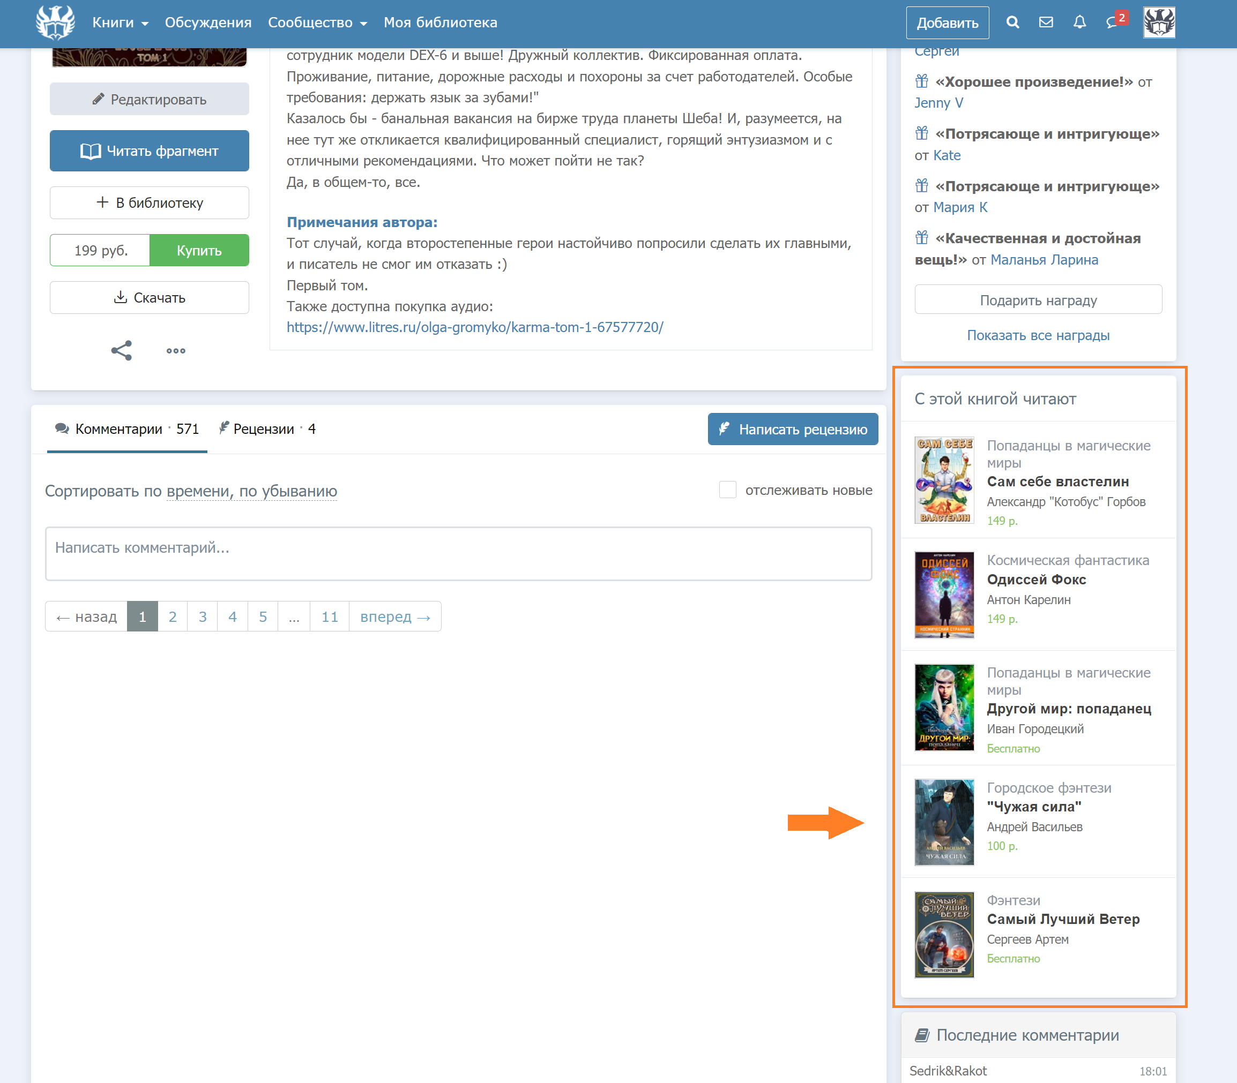Open the three-dots more options icon
The width and height of the screenshot is (1237, 1083).
[176, 350]
